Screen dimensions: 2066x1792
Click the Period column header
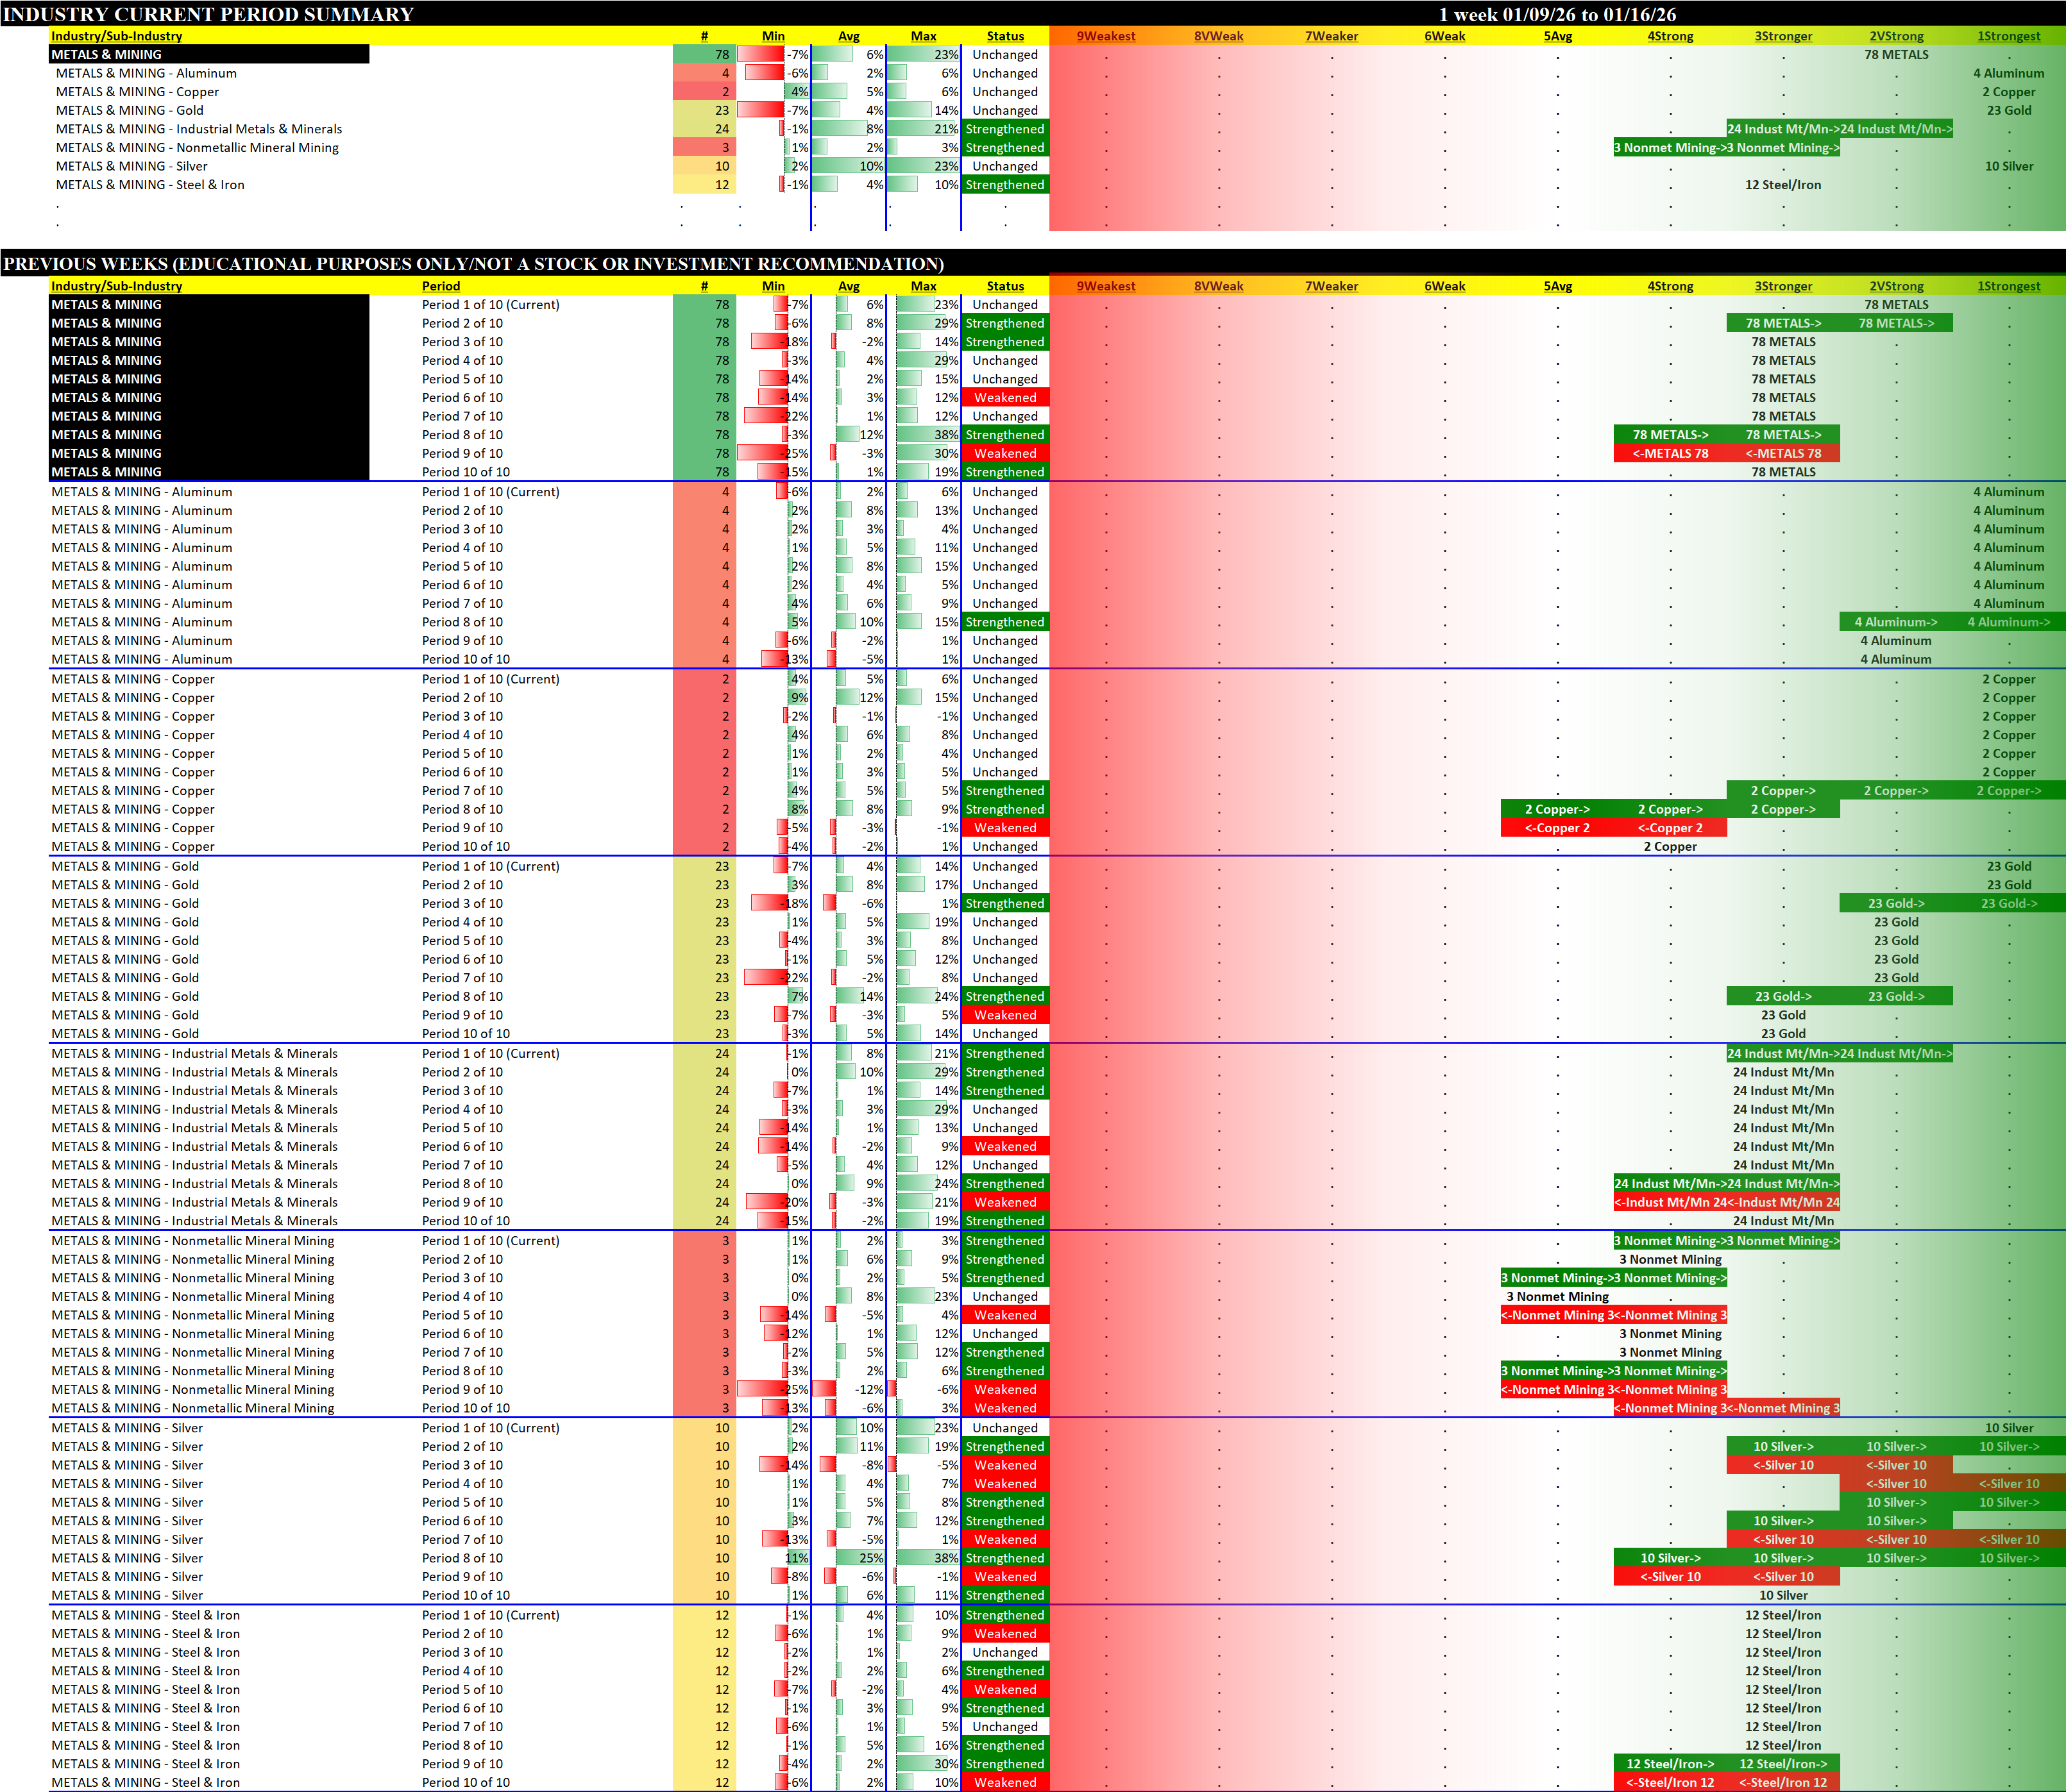point(441,286)
